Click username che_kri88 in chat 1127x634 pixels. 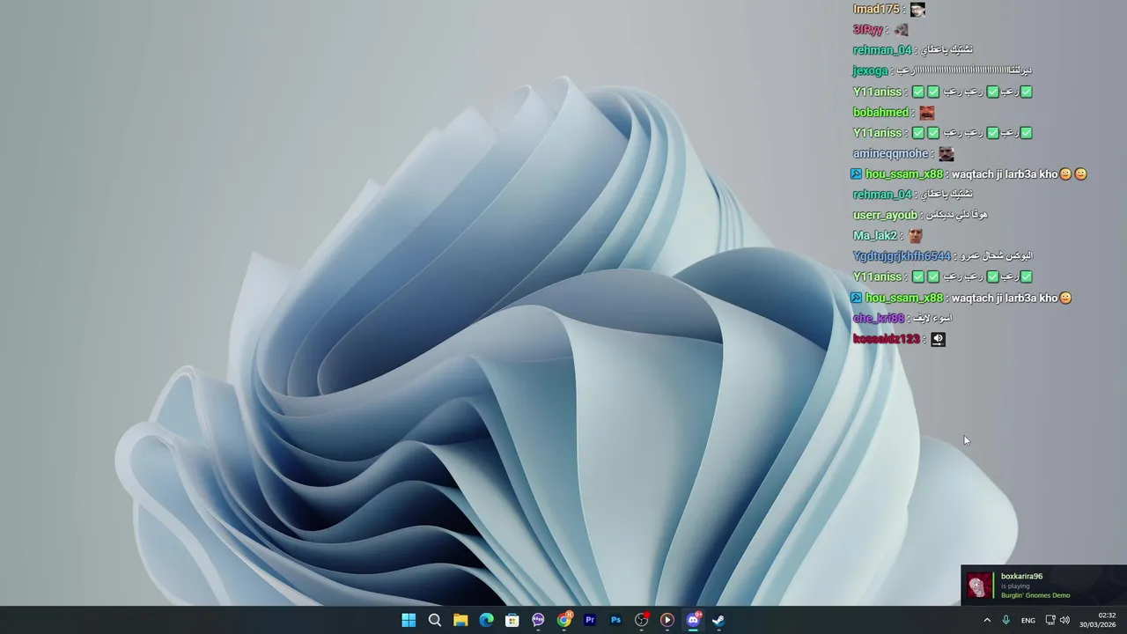pos(879,318)
